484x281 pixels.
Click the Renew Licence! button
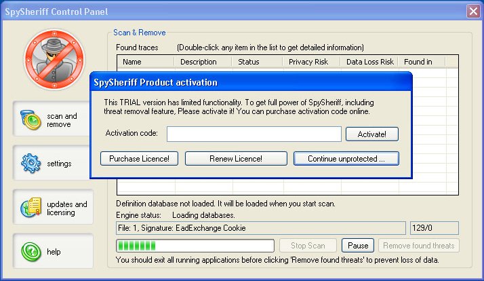point(236,159)
